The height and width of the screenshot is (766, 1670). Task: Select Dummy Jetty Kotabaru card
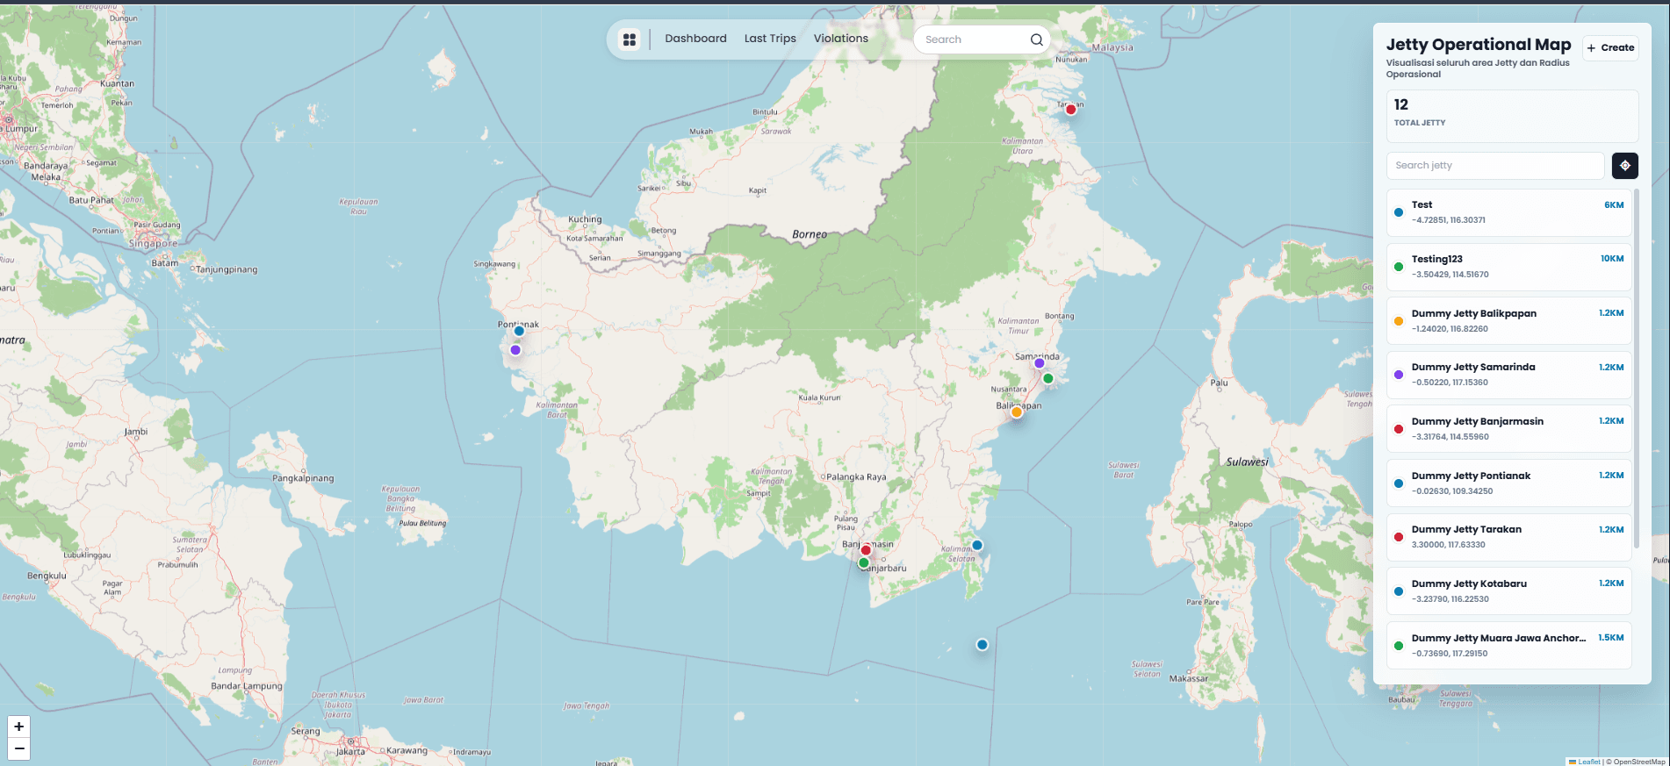[x=1508, y=591]
